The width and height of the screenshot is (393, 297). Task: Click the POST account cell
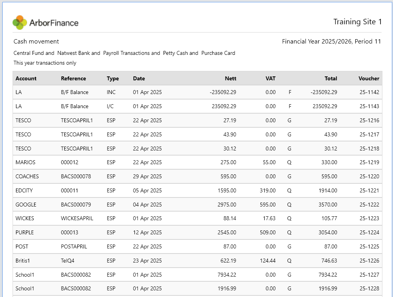point(22,246)
